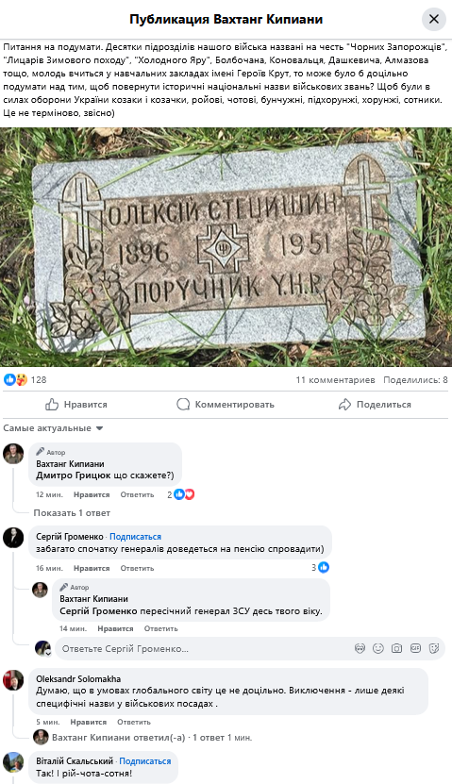Open the emoji picker in reply box

click(x=378, y=648)
